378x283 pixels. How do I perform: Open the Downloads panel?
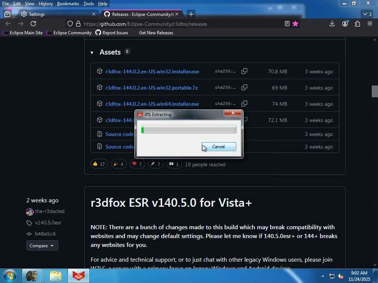tap(332, 24)
